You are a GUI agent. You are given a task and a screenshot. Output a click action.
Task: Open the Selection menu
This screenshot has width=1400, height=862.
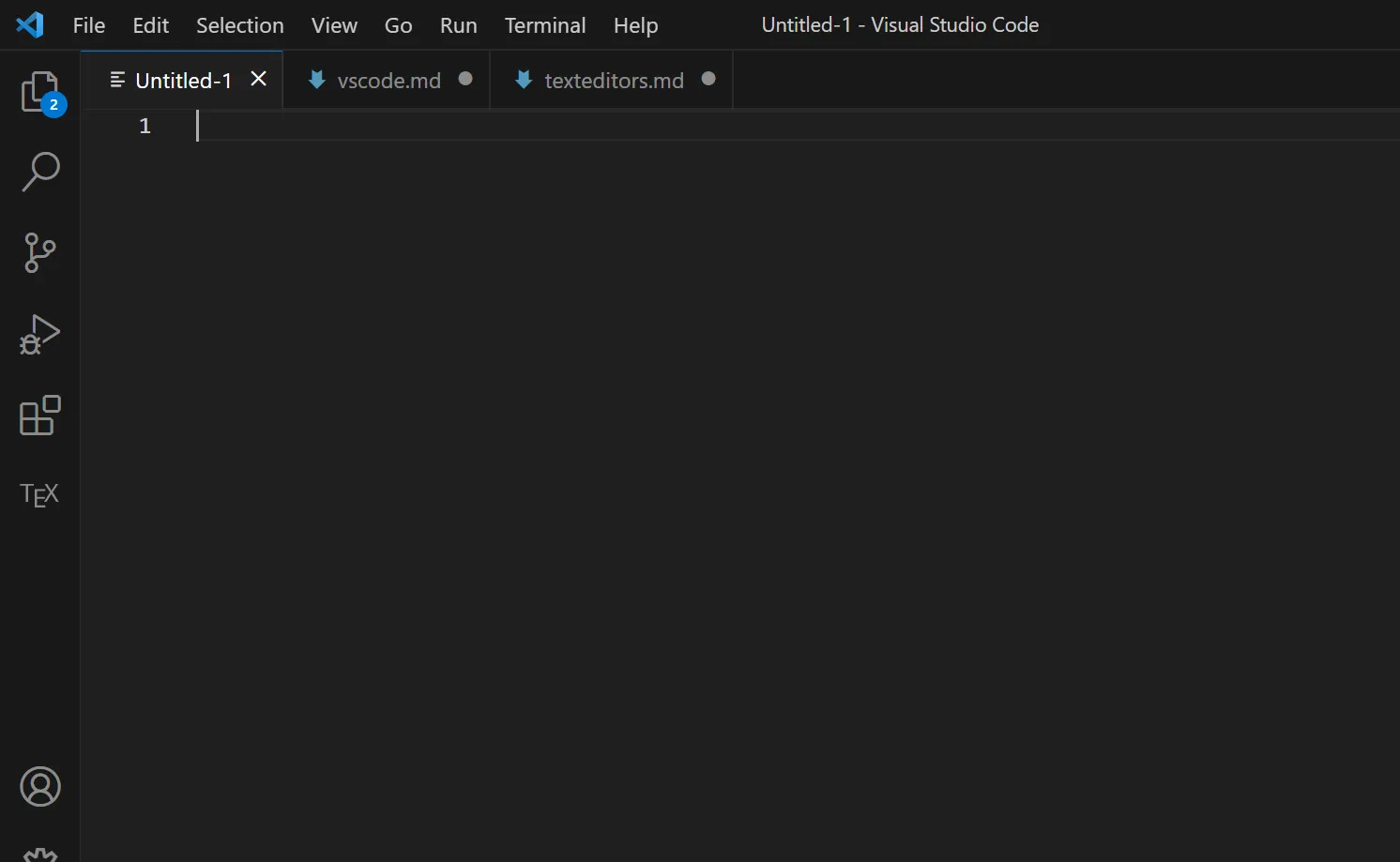(x=239, y=25)
